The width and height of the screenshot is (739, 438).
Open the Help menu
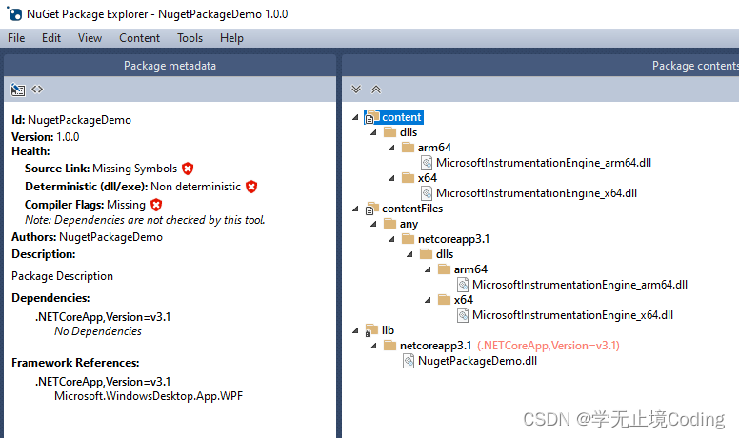[231, 38]
